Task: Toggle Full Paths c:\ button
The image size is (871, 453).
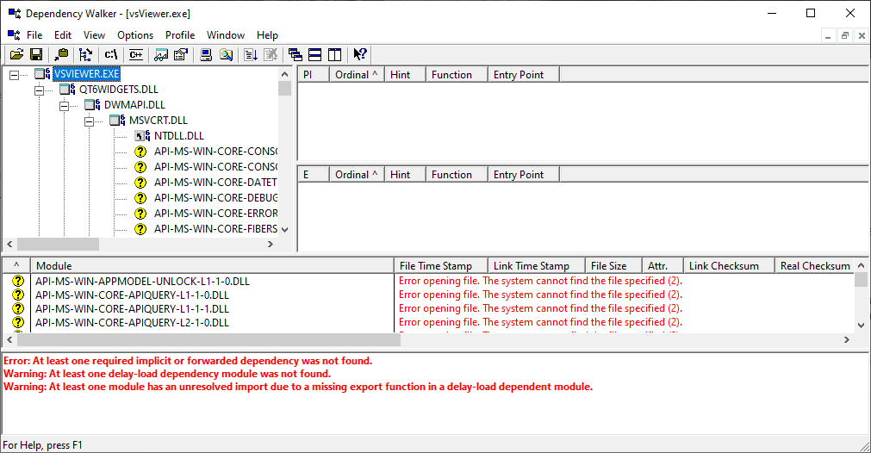Action: pos(111,55)
